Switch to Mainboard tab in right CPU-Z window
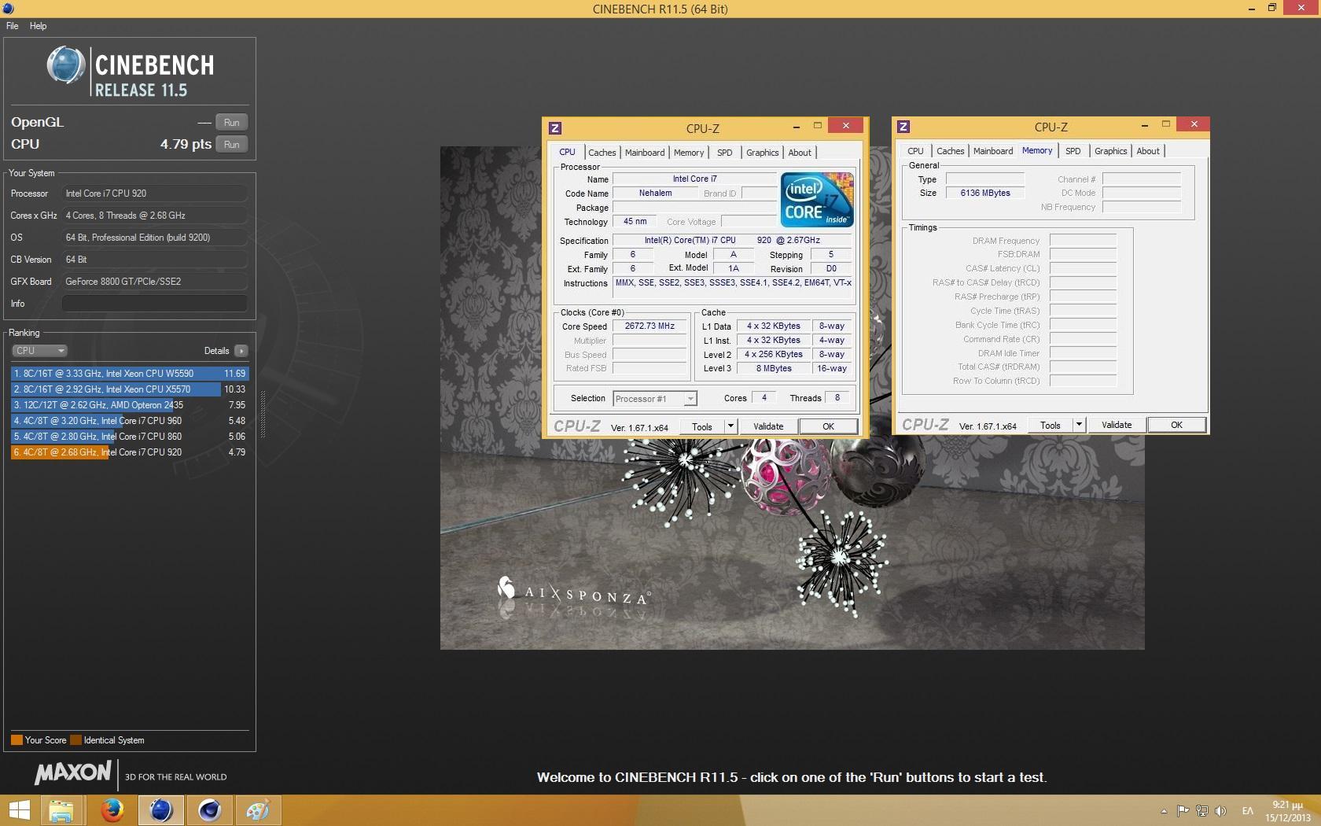This screenshot has width=1321, height=826. (993, 151)
